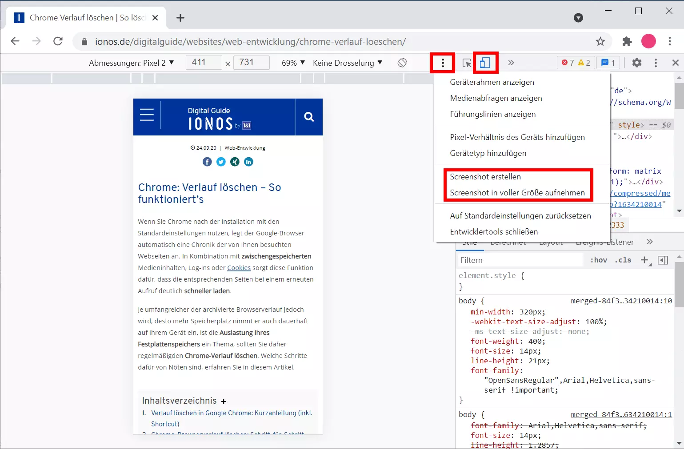Open merged-84f3…34210014:10 stylesheet link

click(621, 301)
